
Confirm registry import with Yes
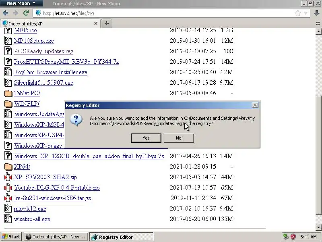(146, 138)
